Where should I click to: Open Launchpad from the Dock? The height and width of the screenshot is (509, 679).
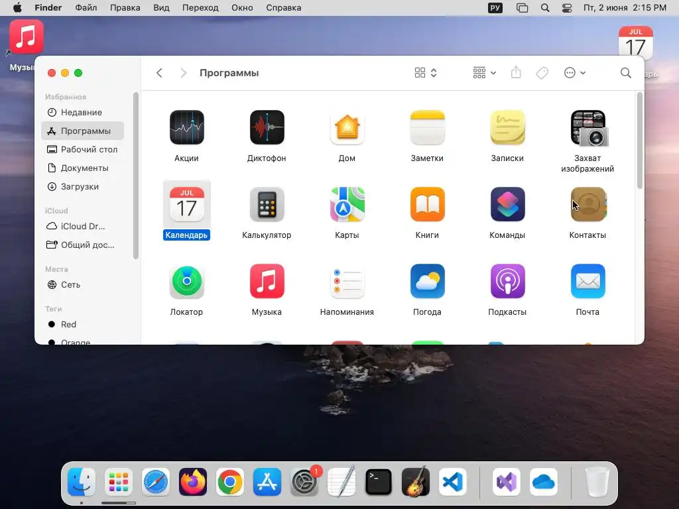[x=118, y=482]
